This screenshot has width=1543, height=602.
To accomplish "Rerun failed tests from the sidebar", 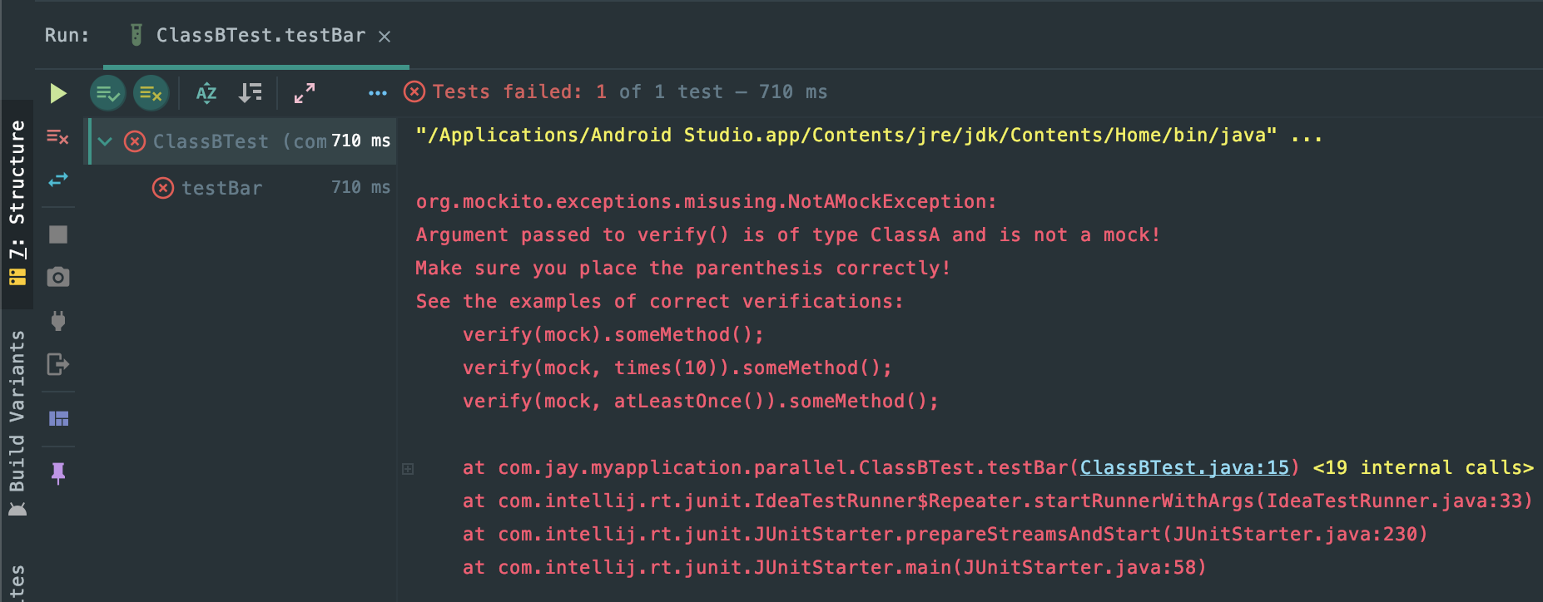I will pyautogui.click(x=57, y=137).
